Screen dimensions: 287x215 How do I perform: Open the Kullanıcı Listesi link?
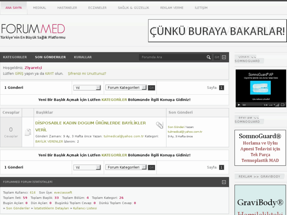coord(85,208)
